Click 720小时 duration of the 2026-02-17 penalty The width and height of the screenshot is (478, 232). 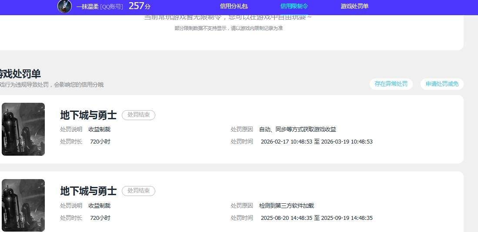point(100,142)
